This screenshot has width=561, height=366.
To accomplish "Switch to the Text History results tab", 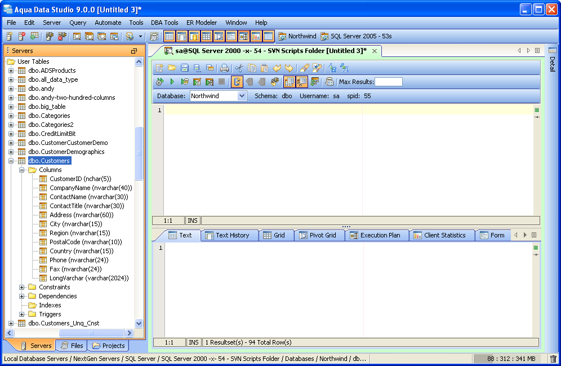I will click(230, 235).
